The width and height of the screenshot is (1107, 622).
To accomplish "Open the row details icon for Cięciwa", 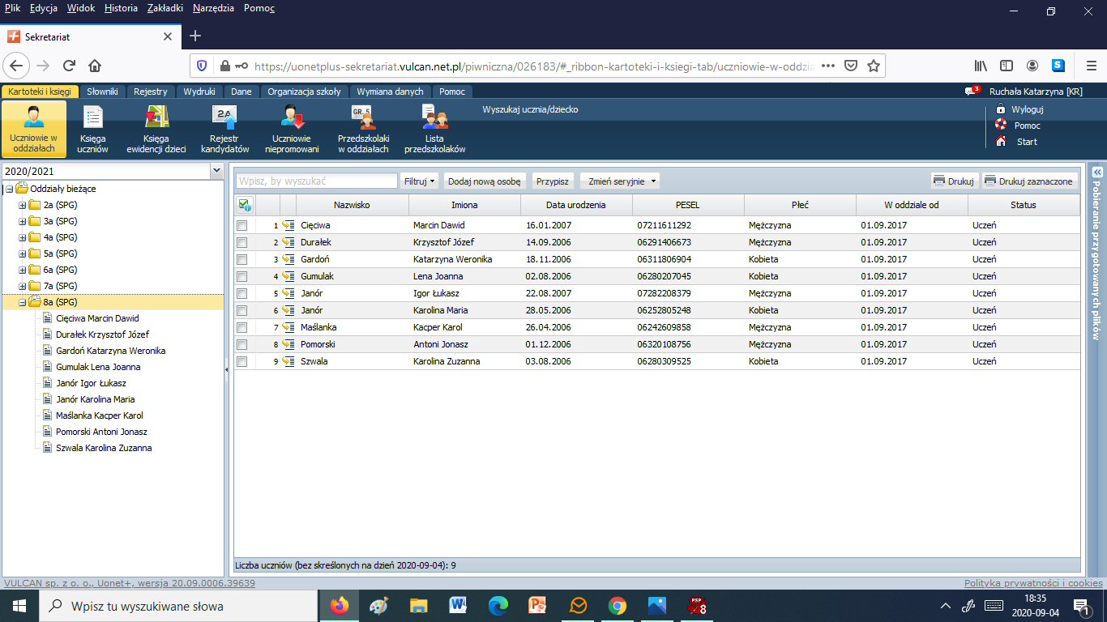I will point(288,225).
